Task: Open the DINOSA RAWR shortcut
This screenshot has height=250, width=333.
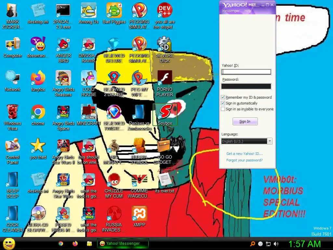Action: [88, 50]
